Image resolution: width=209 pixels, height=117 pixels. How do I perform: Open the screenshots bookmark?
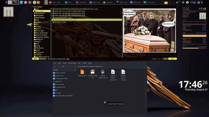pos(59,87)
